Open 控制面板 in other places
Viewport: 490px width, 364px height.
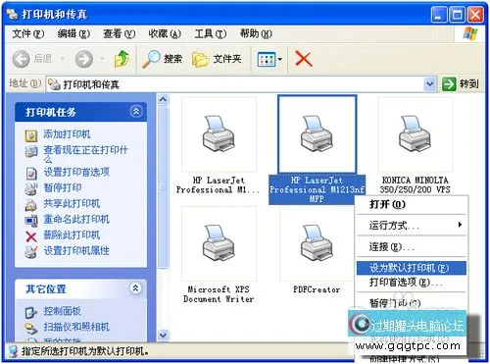[62, 311]
